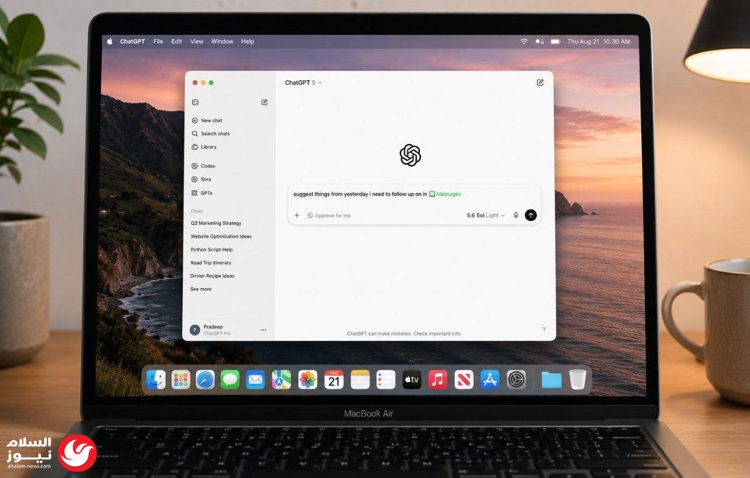750x478 pixels.
Task: Open Search chats
Action: tap(211, 134)
